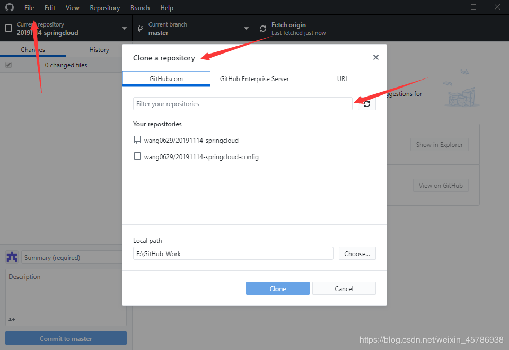Open the Branch menu

click(140, 8)
